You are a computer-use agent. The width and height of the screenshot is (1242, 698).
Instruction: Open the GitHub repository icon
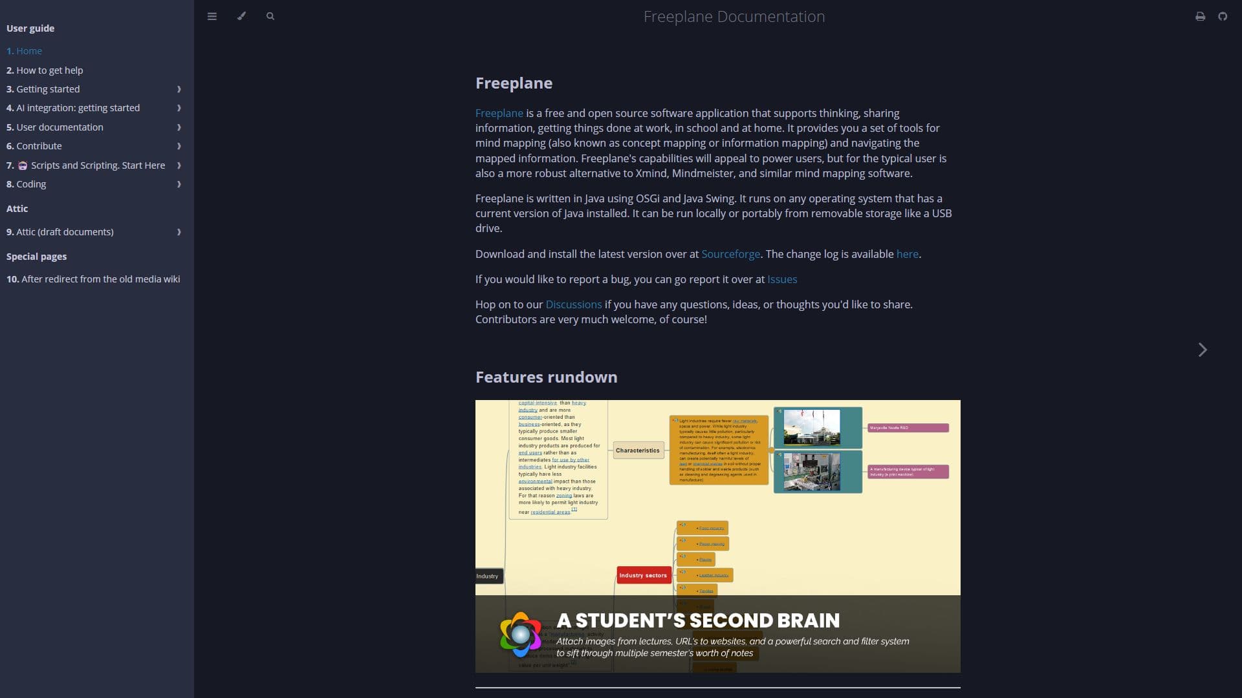point(1223,16)
